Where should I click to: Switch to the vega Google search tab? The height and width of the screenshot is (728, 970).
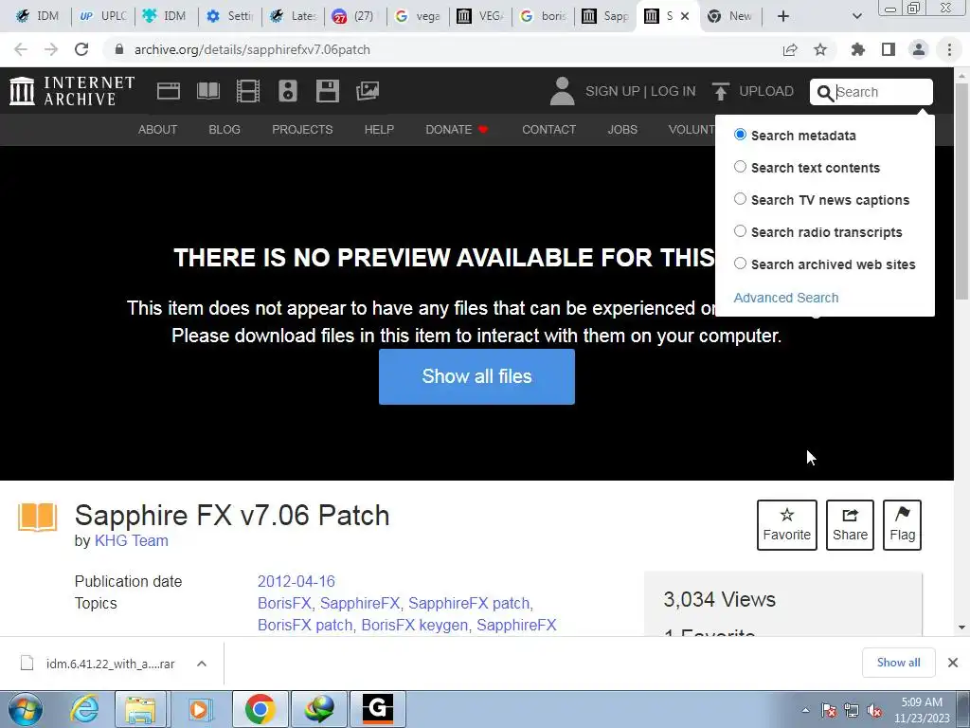coord(418,16)
